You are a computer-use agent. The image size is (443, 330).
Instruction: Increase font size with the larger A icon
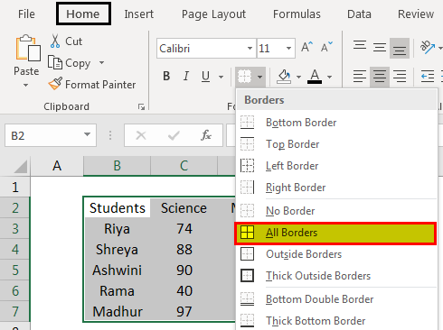(307, 47)
